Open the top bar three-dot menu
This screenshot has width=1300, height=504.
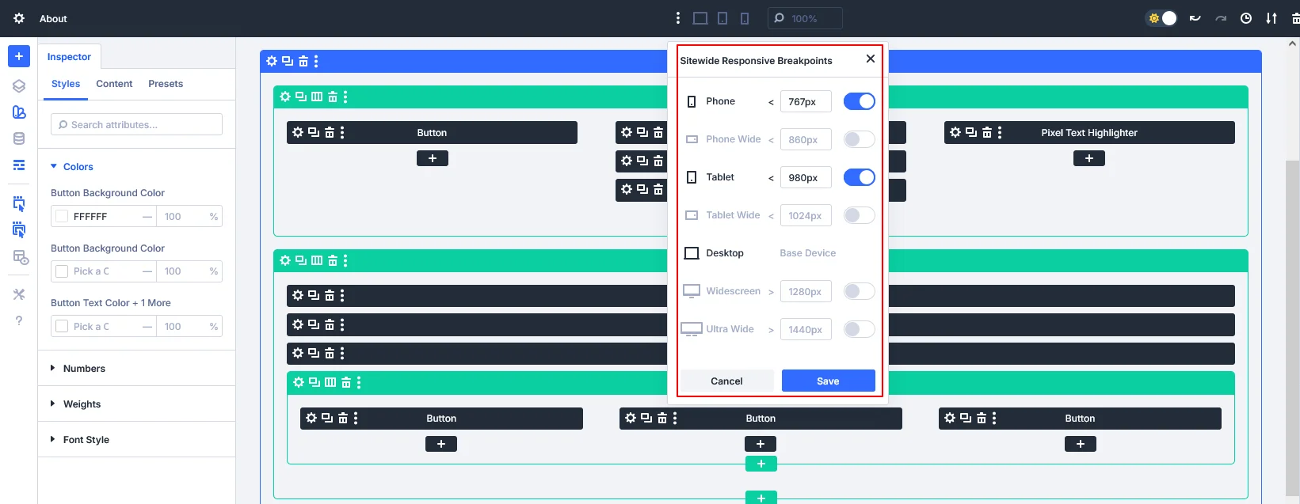pyautogui.click(x=677, y=18)
